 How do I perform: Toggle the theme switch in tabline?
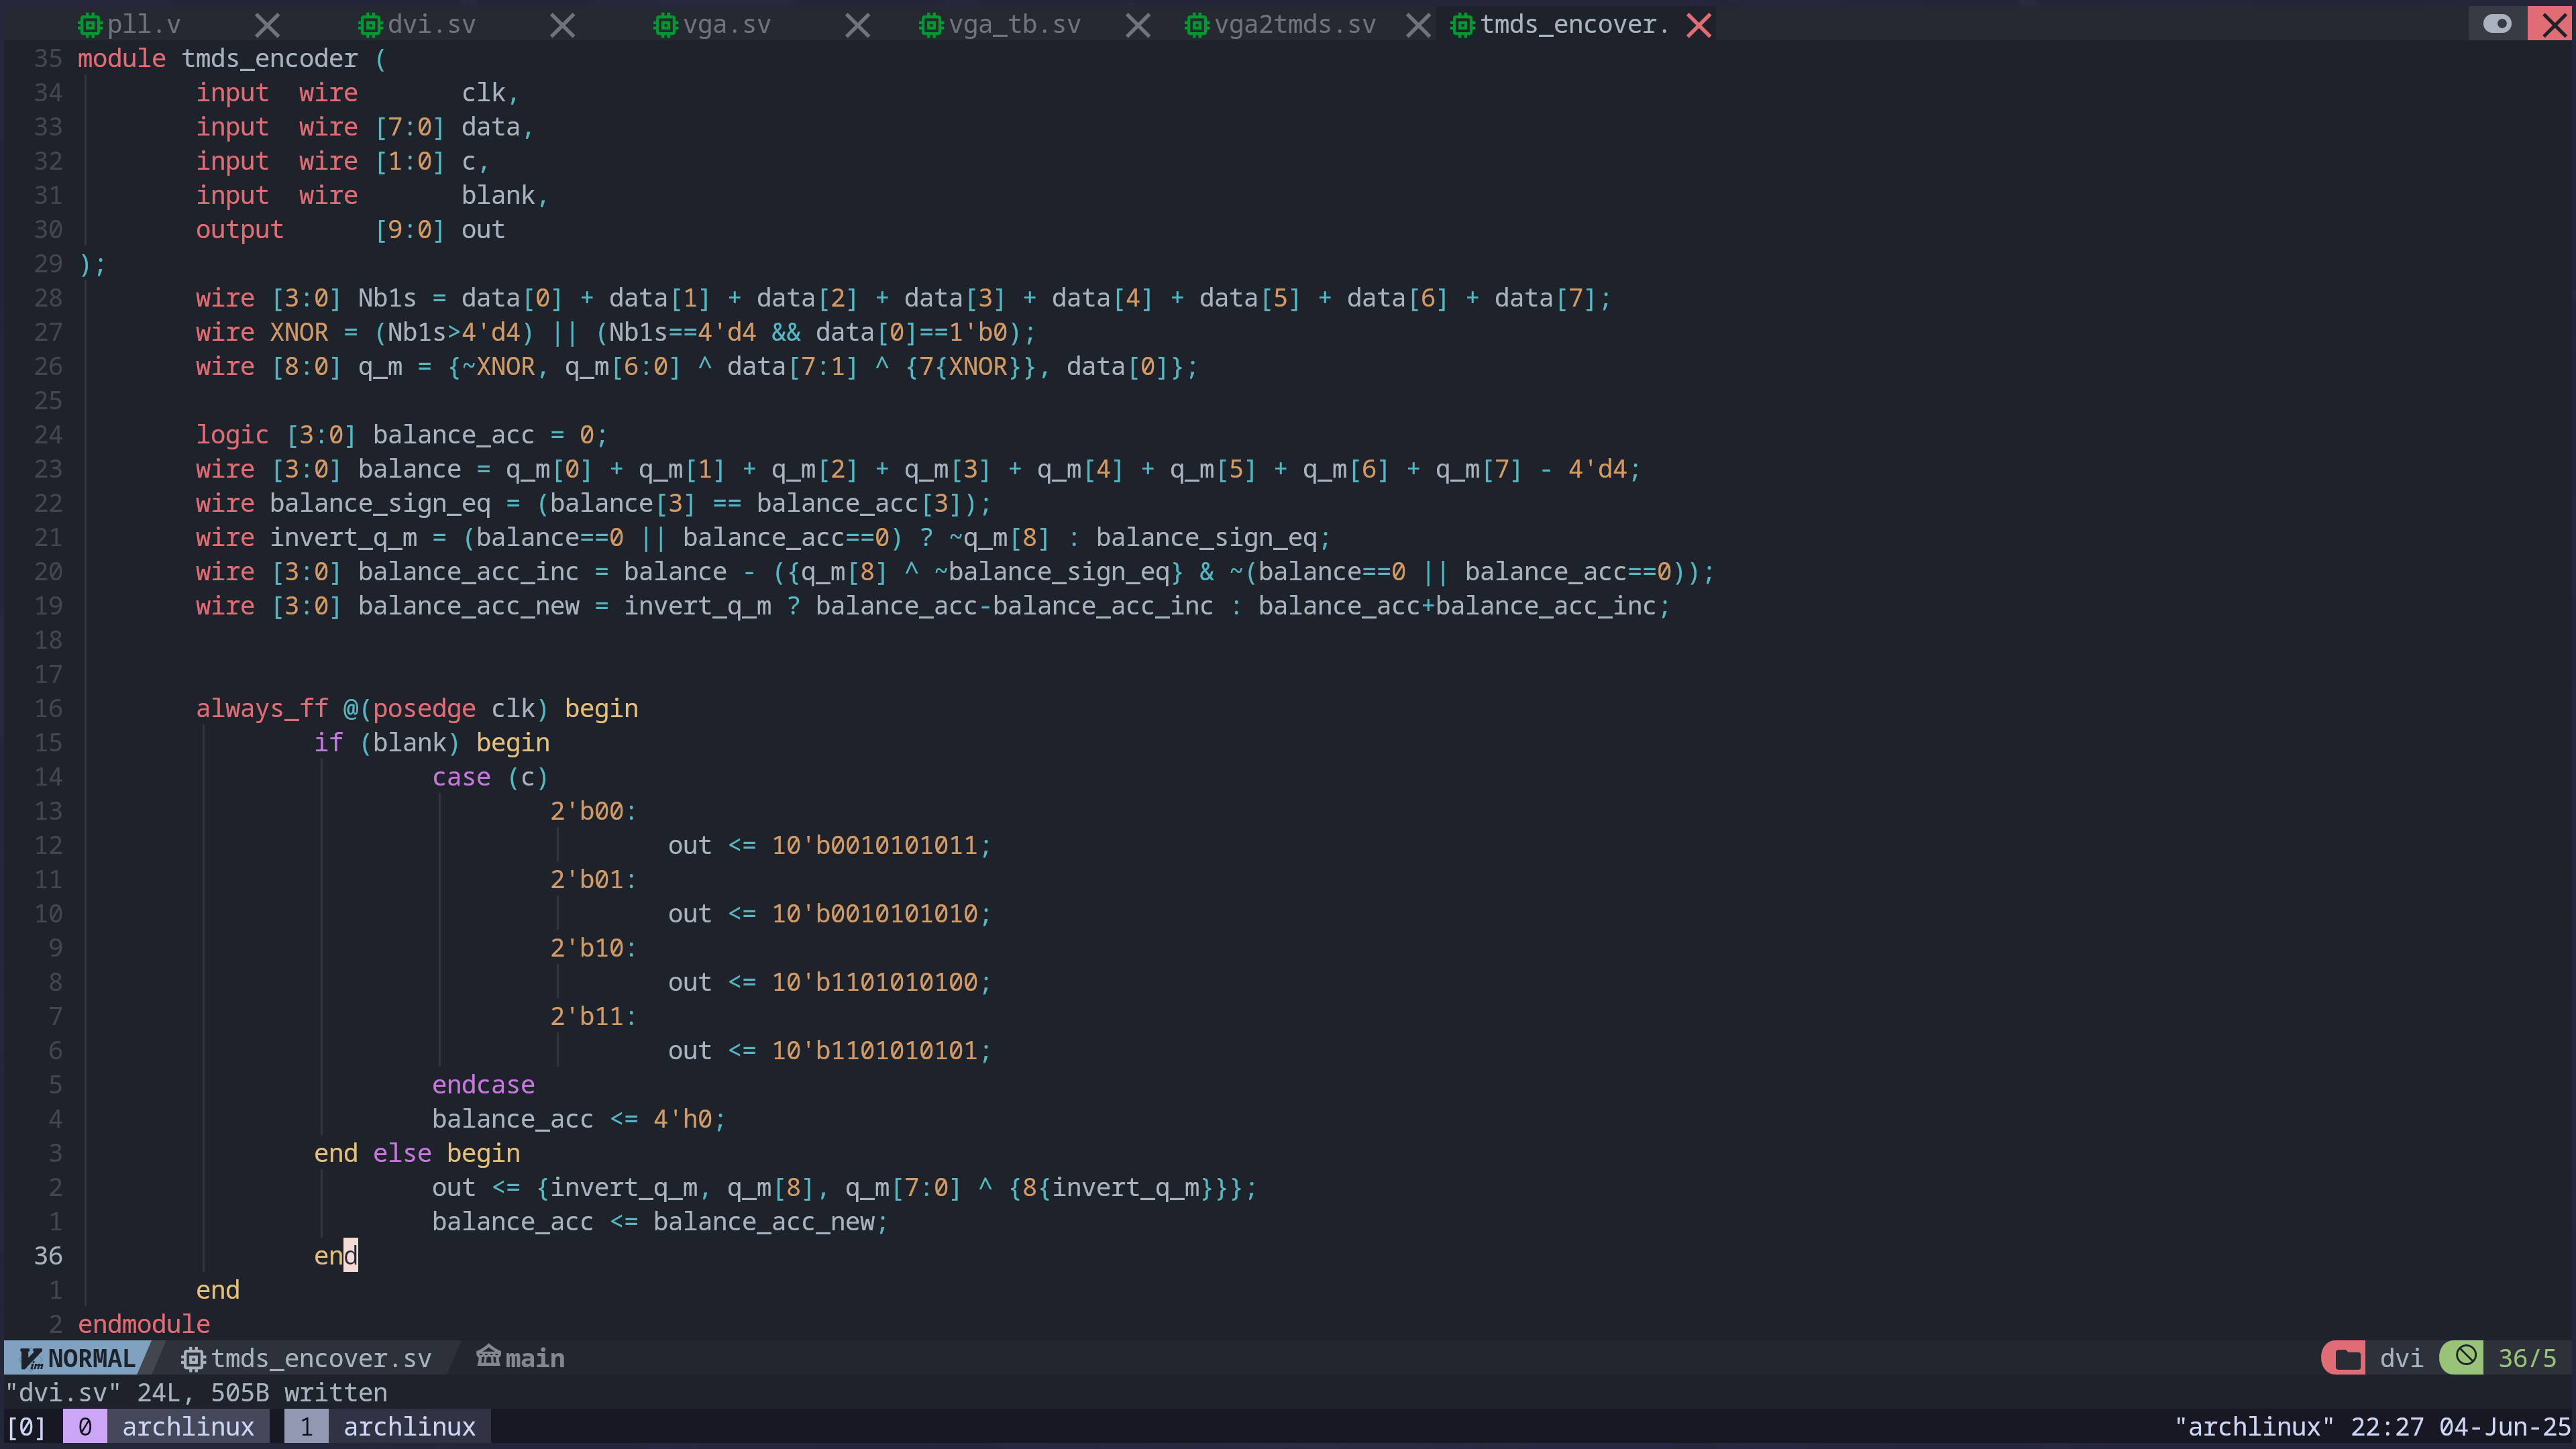[x=2497, y=23]
